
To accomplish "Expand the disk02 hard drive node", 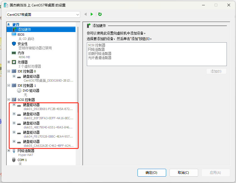I will tap(14, 114).
